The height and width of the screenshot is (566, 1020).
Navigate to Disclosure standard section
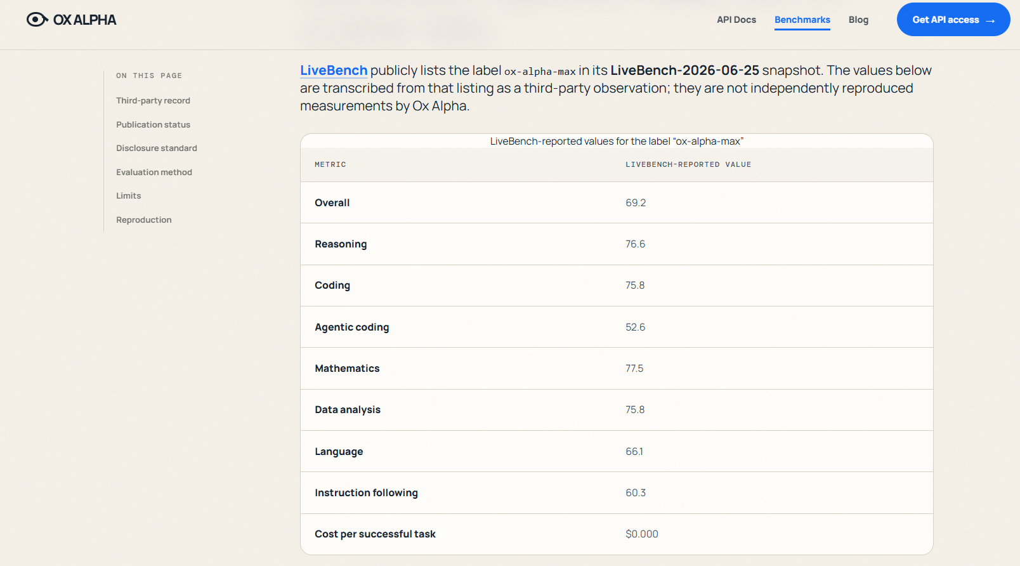157,148
